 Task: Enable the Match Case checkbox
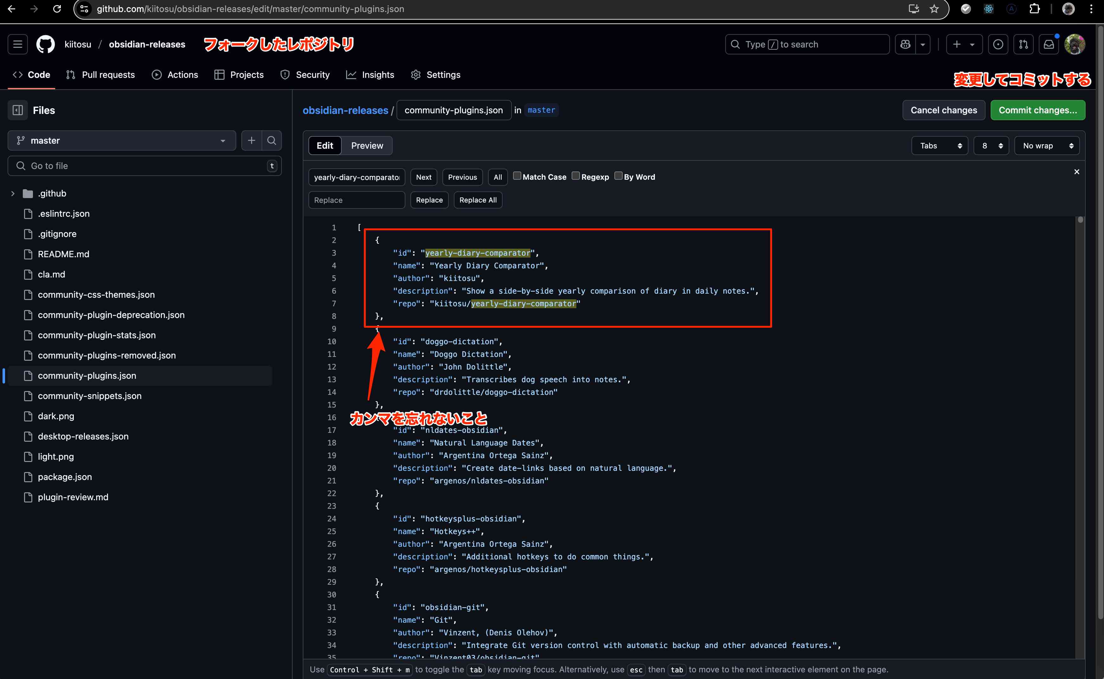click(x=517, y=176)
